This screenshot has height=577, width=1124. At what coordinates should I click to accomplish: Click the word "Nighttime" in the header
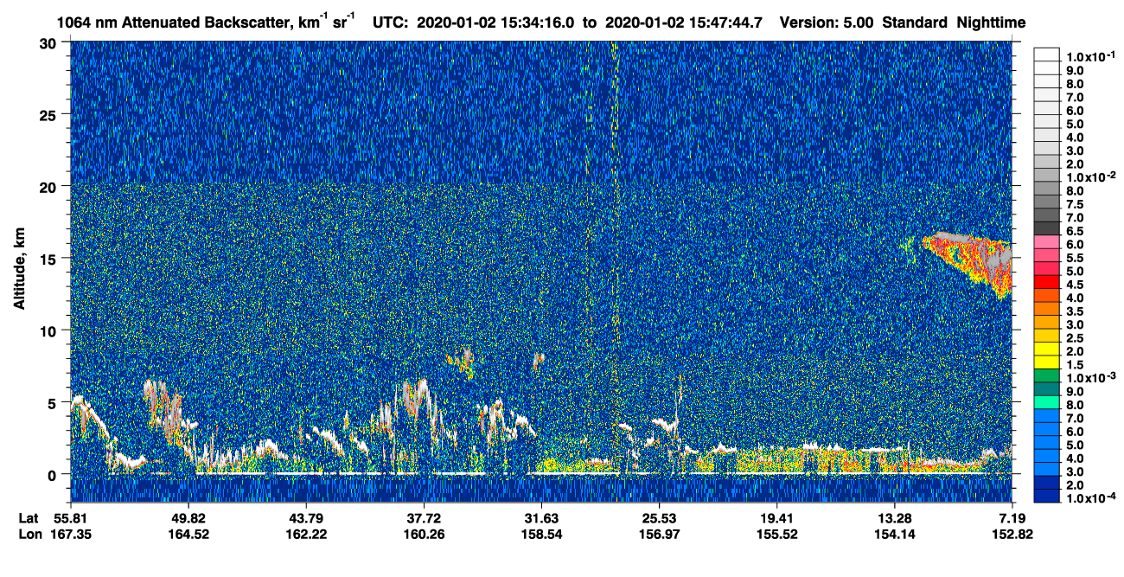(x=993, y=22)
